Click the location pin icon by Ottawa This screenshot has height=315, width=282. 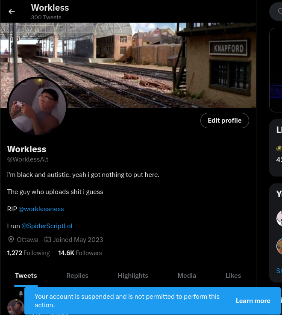[11, 239]
